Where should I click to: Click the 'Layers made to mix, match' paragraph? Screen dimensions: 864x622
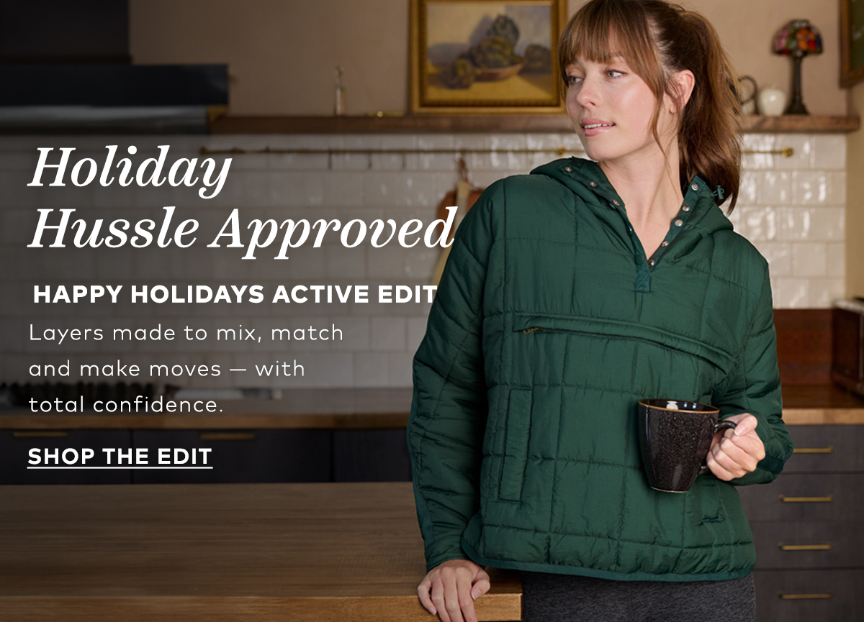(186, 369)
